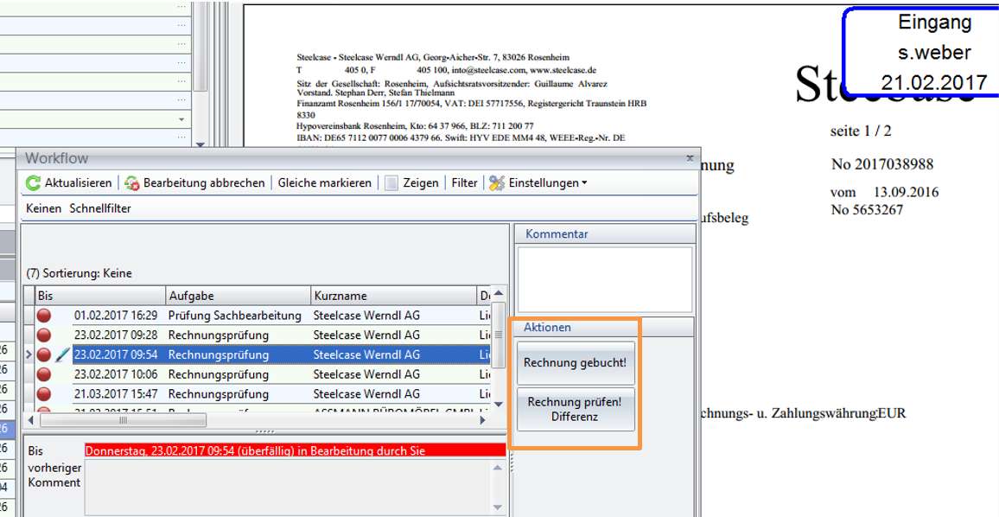This screenshot has height=517, width=999.
Task: Click the task table's vertical scroll down arrow
Action: [x=499, y=404]
